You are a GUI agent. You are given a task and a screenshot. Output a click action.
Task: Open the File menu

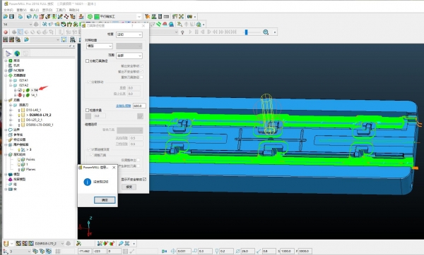(8, 10)
